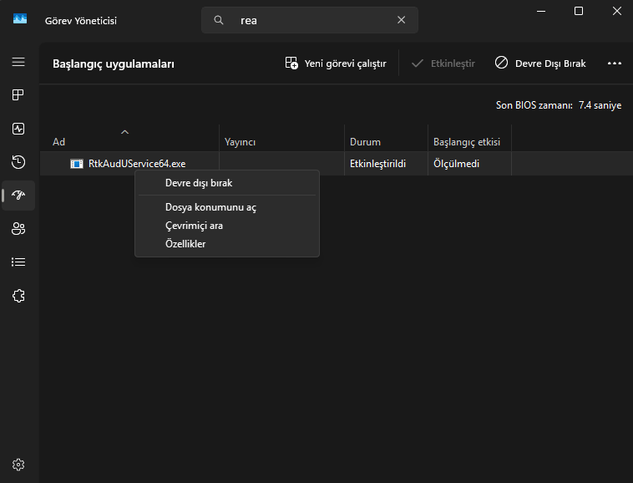Open the more options ellipsis menu
This screenshot has width=633, height=483.
(615, 64)
